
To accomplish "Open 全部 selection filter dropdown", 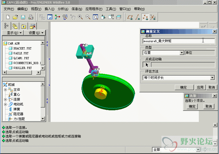I will [198, 150].
